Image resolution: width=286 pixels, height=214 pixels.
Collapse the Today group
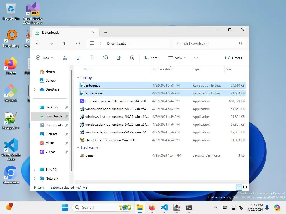pos(78,78)
